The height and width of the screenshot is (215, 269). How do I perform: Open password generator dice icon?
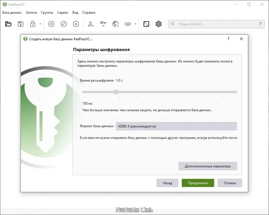tap(146, 24)
